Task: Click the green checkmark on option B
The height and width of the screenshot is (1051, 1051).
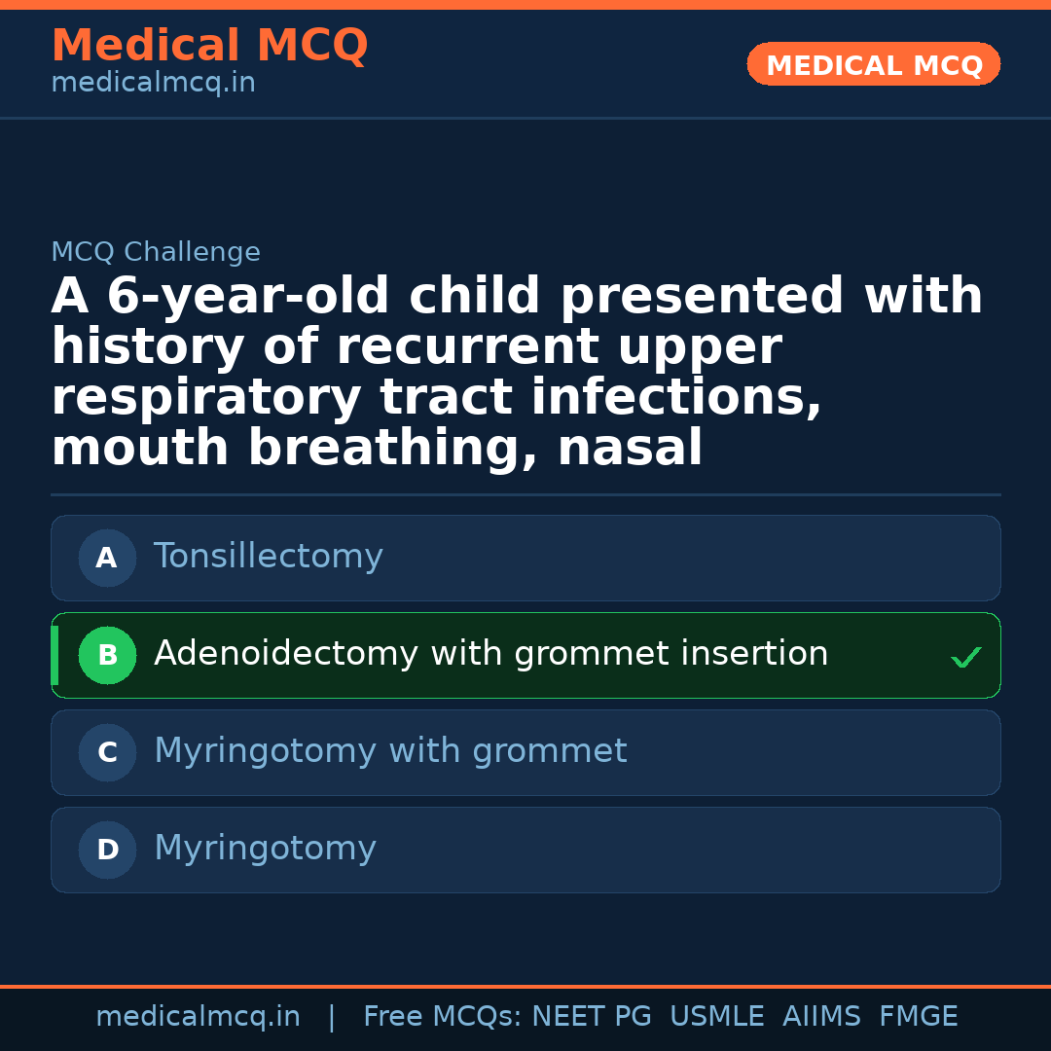Action: (966, 658)
